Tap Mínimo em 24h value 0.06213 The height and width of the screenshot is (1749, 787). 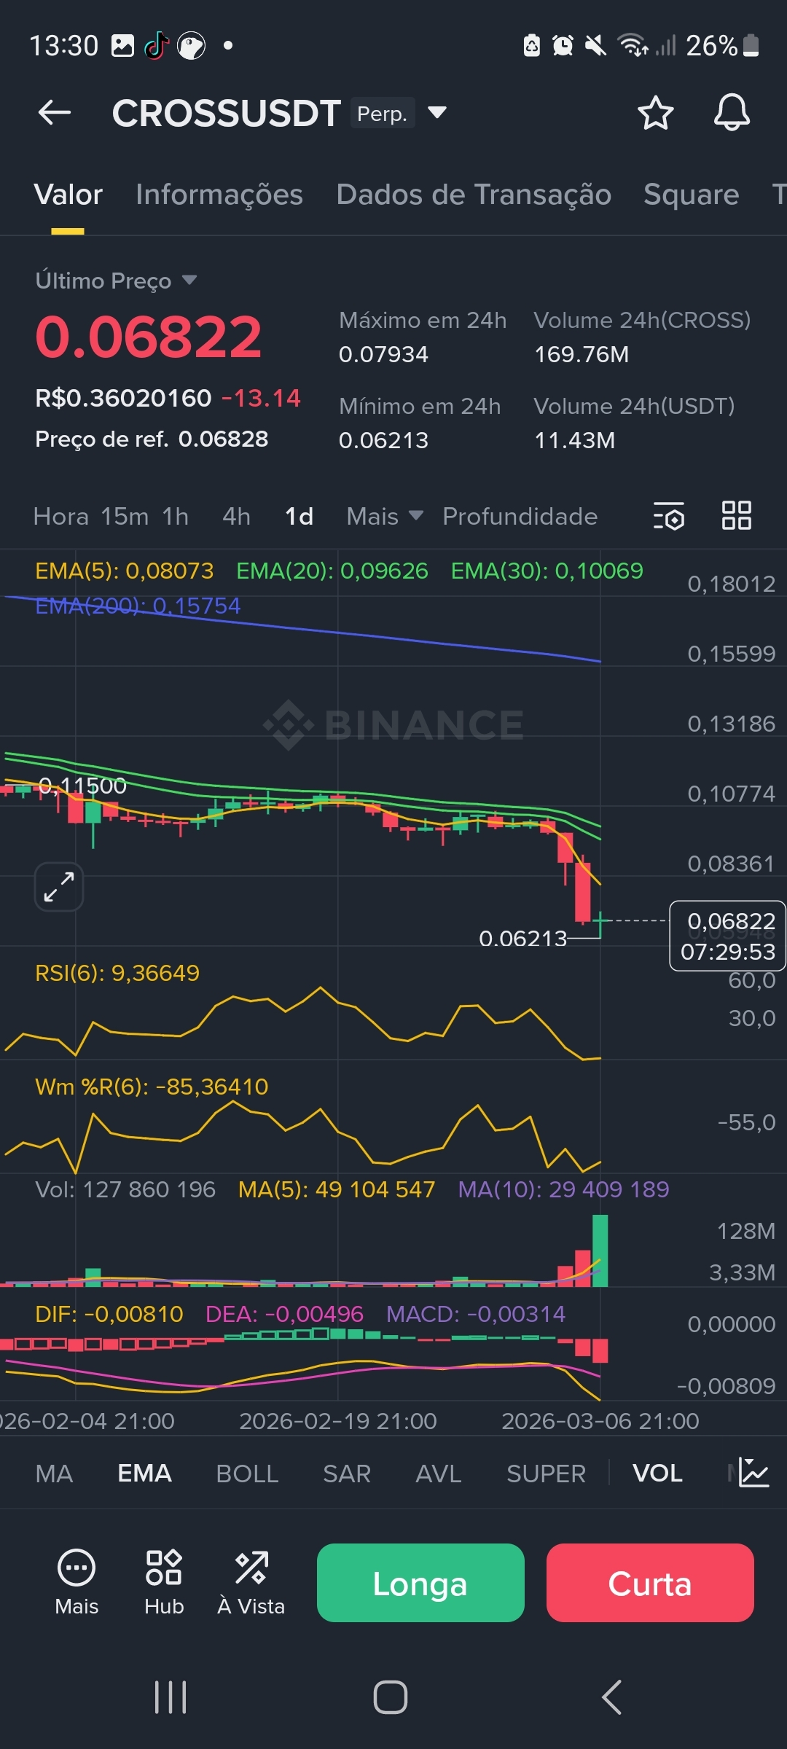click(383, 440)
